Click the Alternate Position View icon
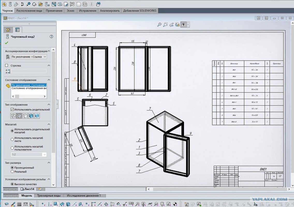294x207 pixels. click(x=72, y=4)
